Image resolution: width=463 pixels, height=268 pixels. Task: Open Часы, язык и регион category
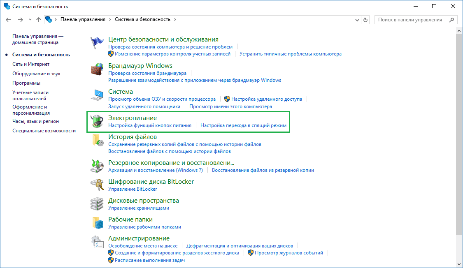[35, 121]
